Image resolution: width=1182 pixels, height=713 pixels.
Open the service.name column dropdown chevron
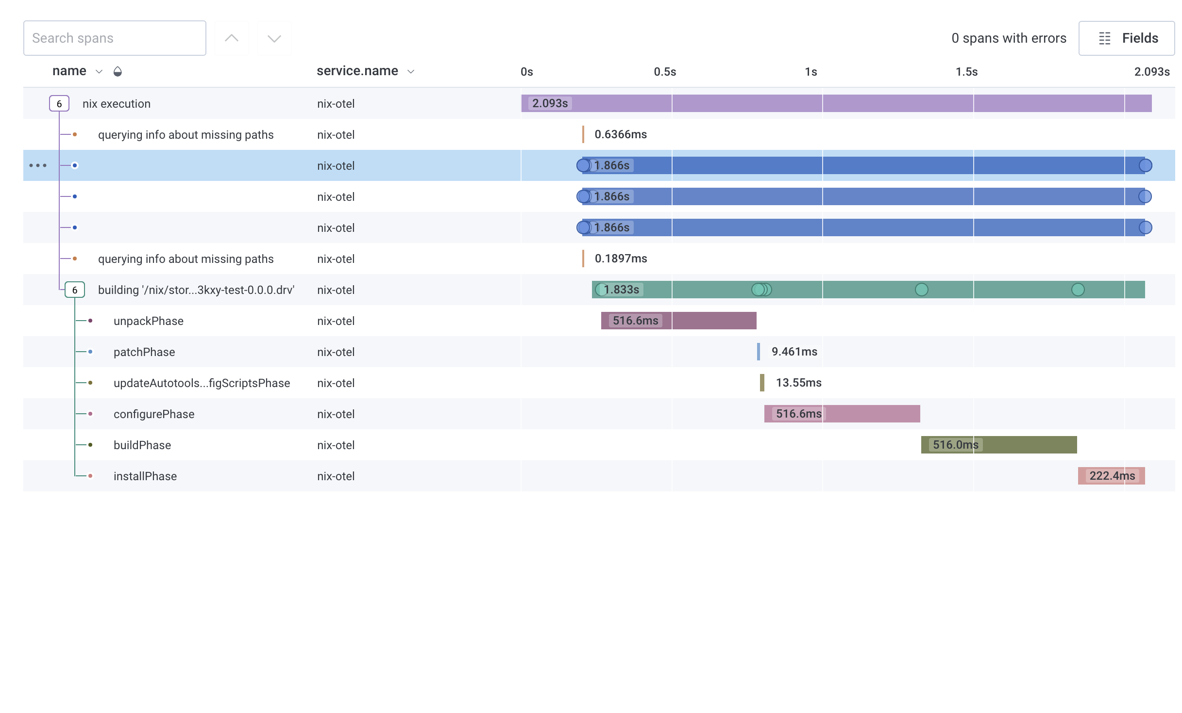point(411,72)
